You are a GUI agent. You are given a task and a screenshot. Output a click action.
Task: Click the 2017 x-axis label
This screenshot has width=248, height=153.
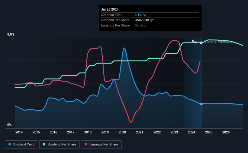point(71,132)
